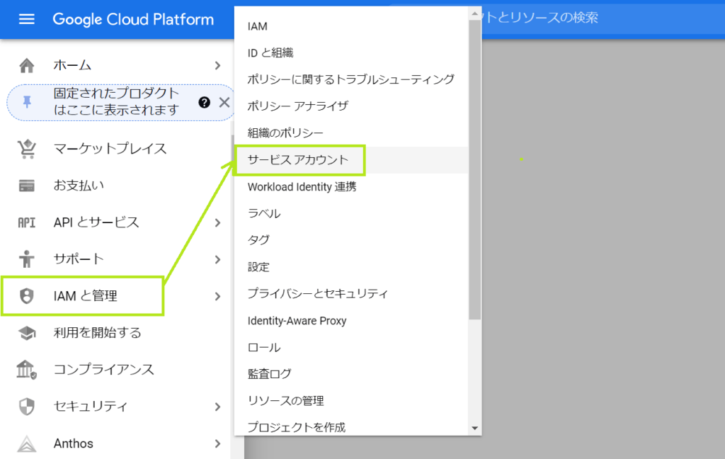Click the graduation cap Getting Started icon
This screenshot has width=725, height=459.
(27, 333)
